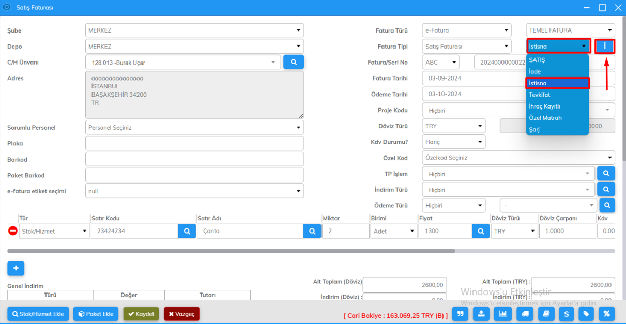Screen dimensions: 626x324
Task: Open the bar chart icon button
Action: (x=502, y=314)
